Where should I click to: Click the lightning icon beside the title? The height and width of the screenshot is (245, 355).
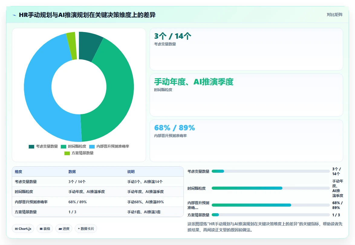(x=15, y=15)
